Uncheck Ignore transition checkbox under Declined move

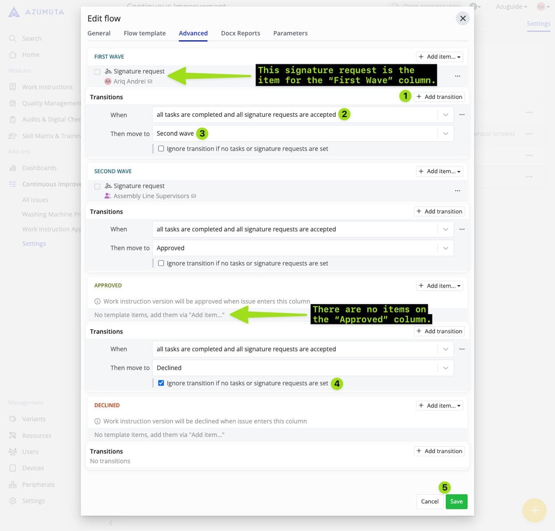click(x=161, y=383)
